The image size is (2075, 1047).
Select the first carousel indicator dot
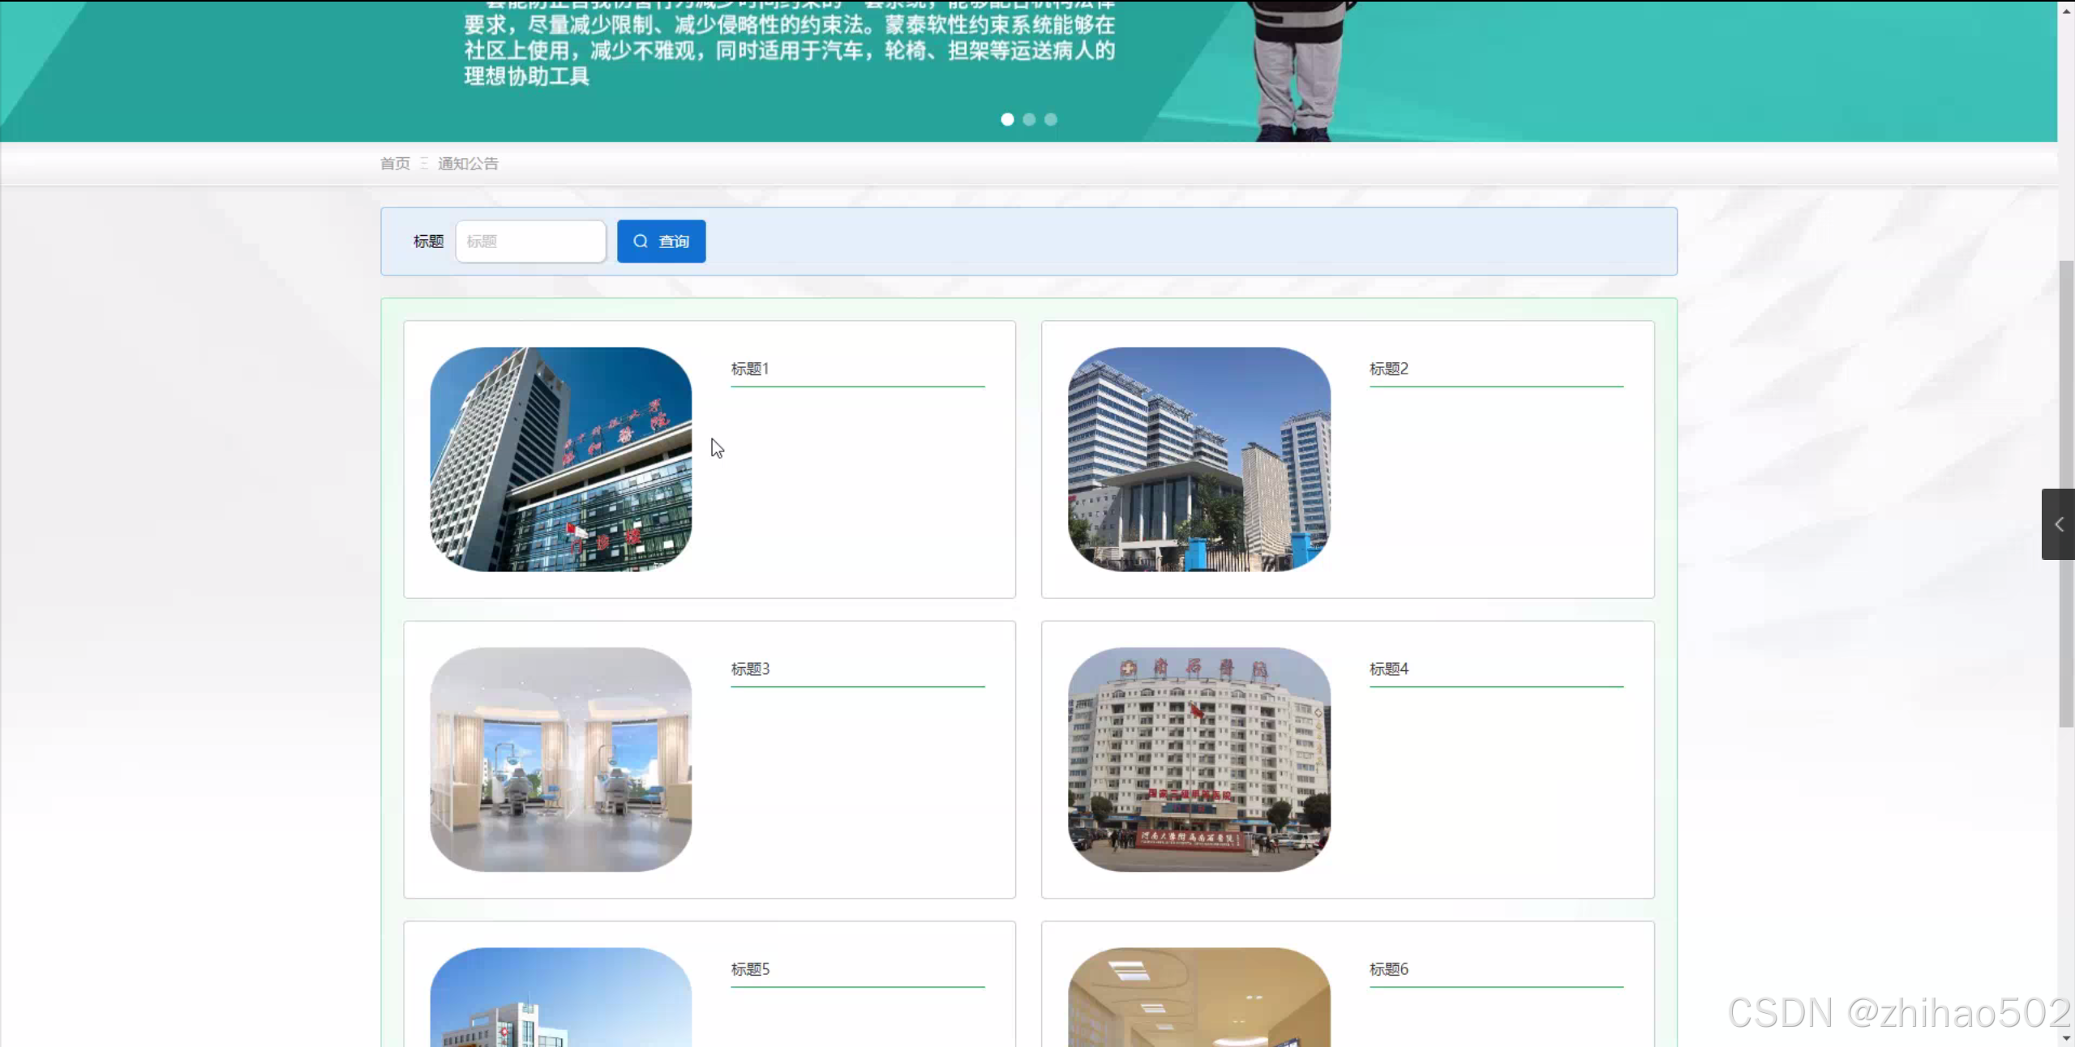click(1007, 120)
